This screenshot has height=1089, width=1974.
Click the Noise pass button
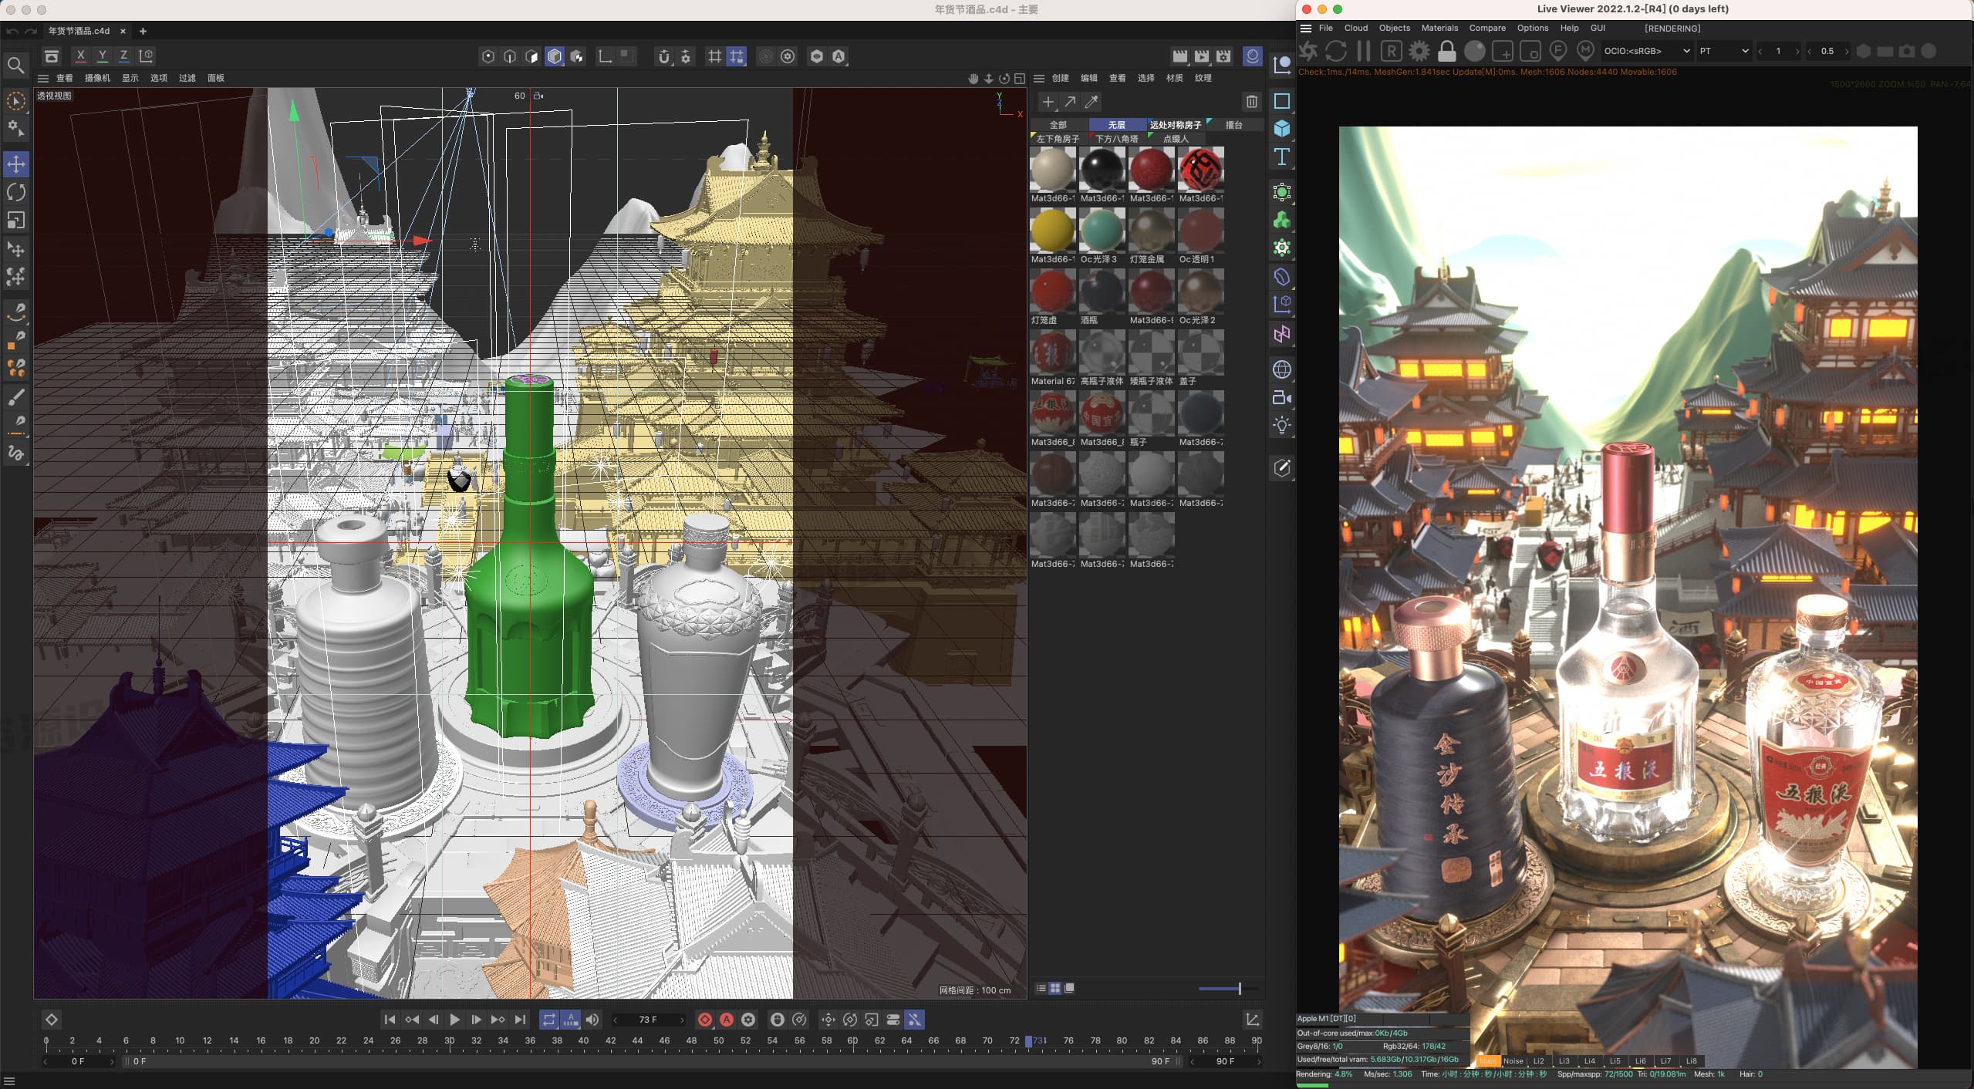pyautogui.click(x=1513, y=1061)
